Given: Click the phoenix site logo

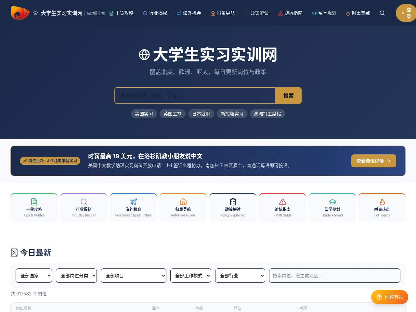Looking at the screenshot, I should pos(20,13).
